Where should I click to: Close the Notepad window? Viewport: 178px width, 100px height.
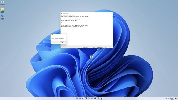[x=111, y=13]
